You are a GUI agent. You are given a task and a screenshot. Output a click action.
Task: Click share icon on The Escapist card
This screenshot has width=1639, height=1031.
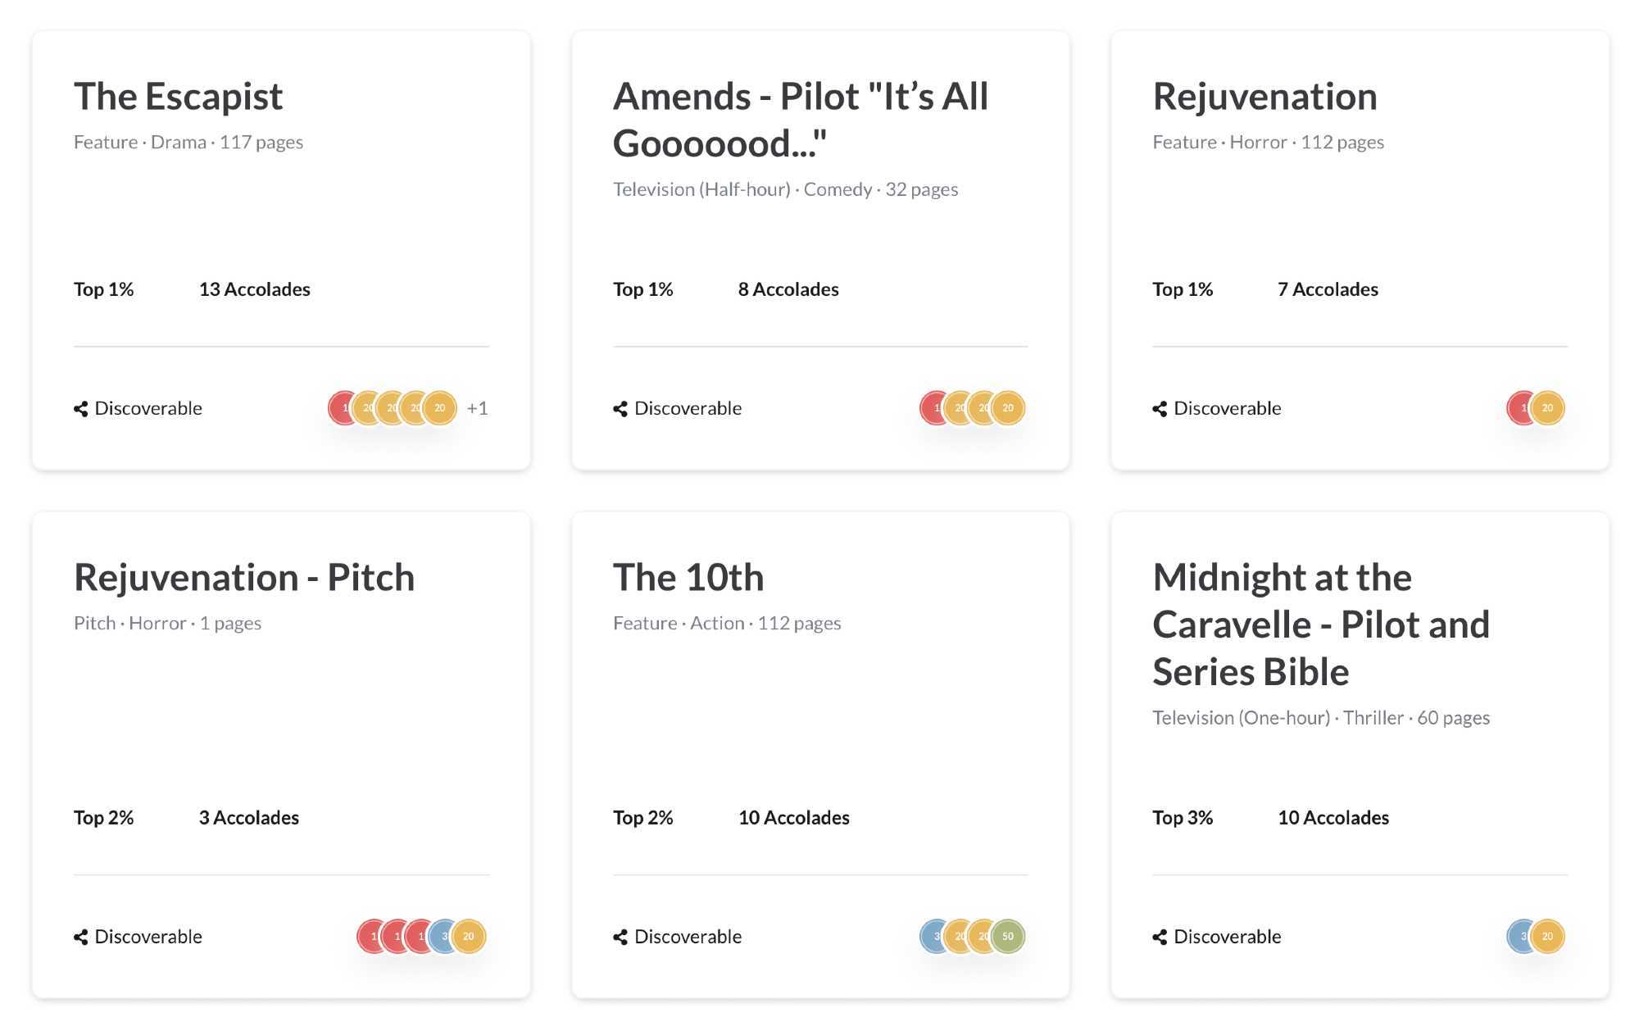80,409
